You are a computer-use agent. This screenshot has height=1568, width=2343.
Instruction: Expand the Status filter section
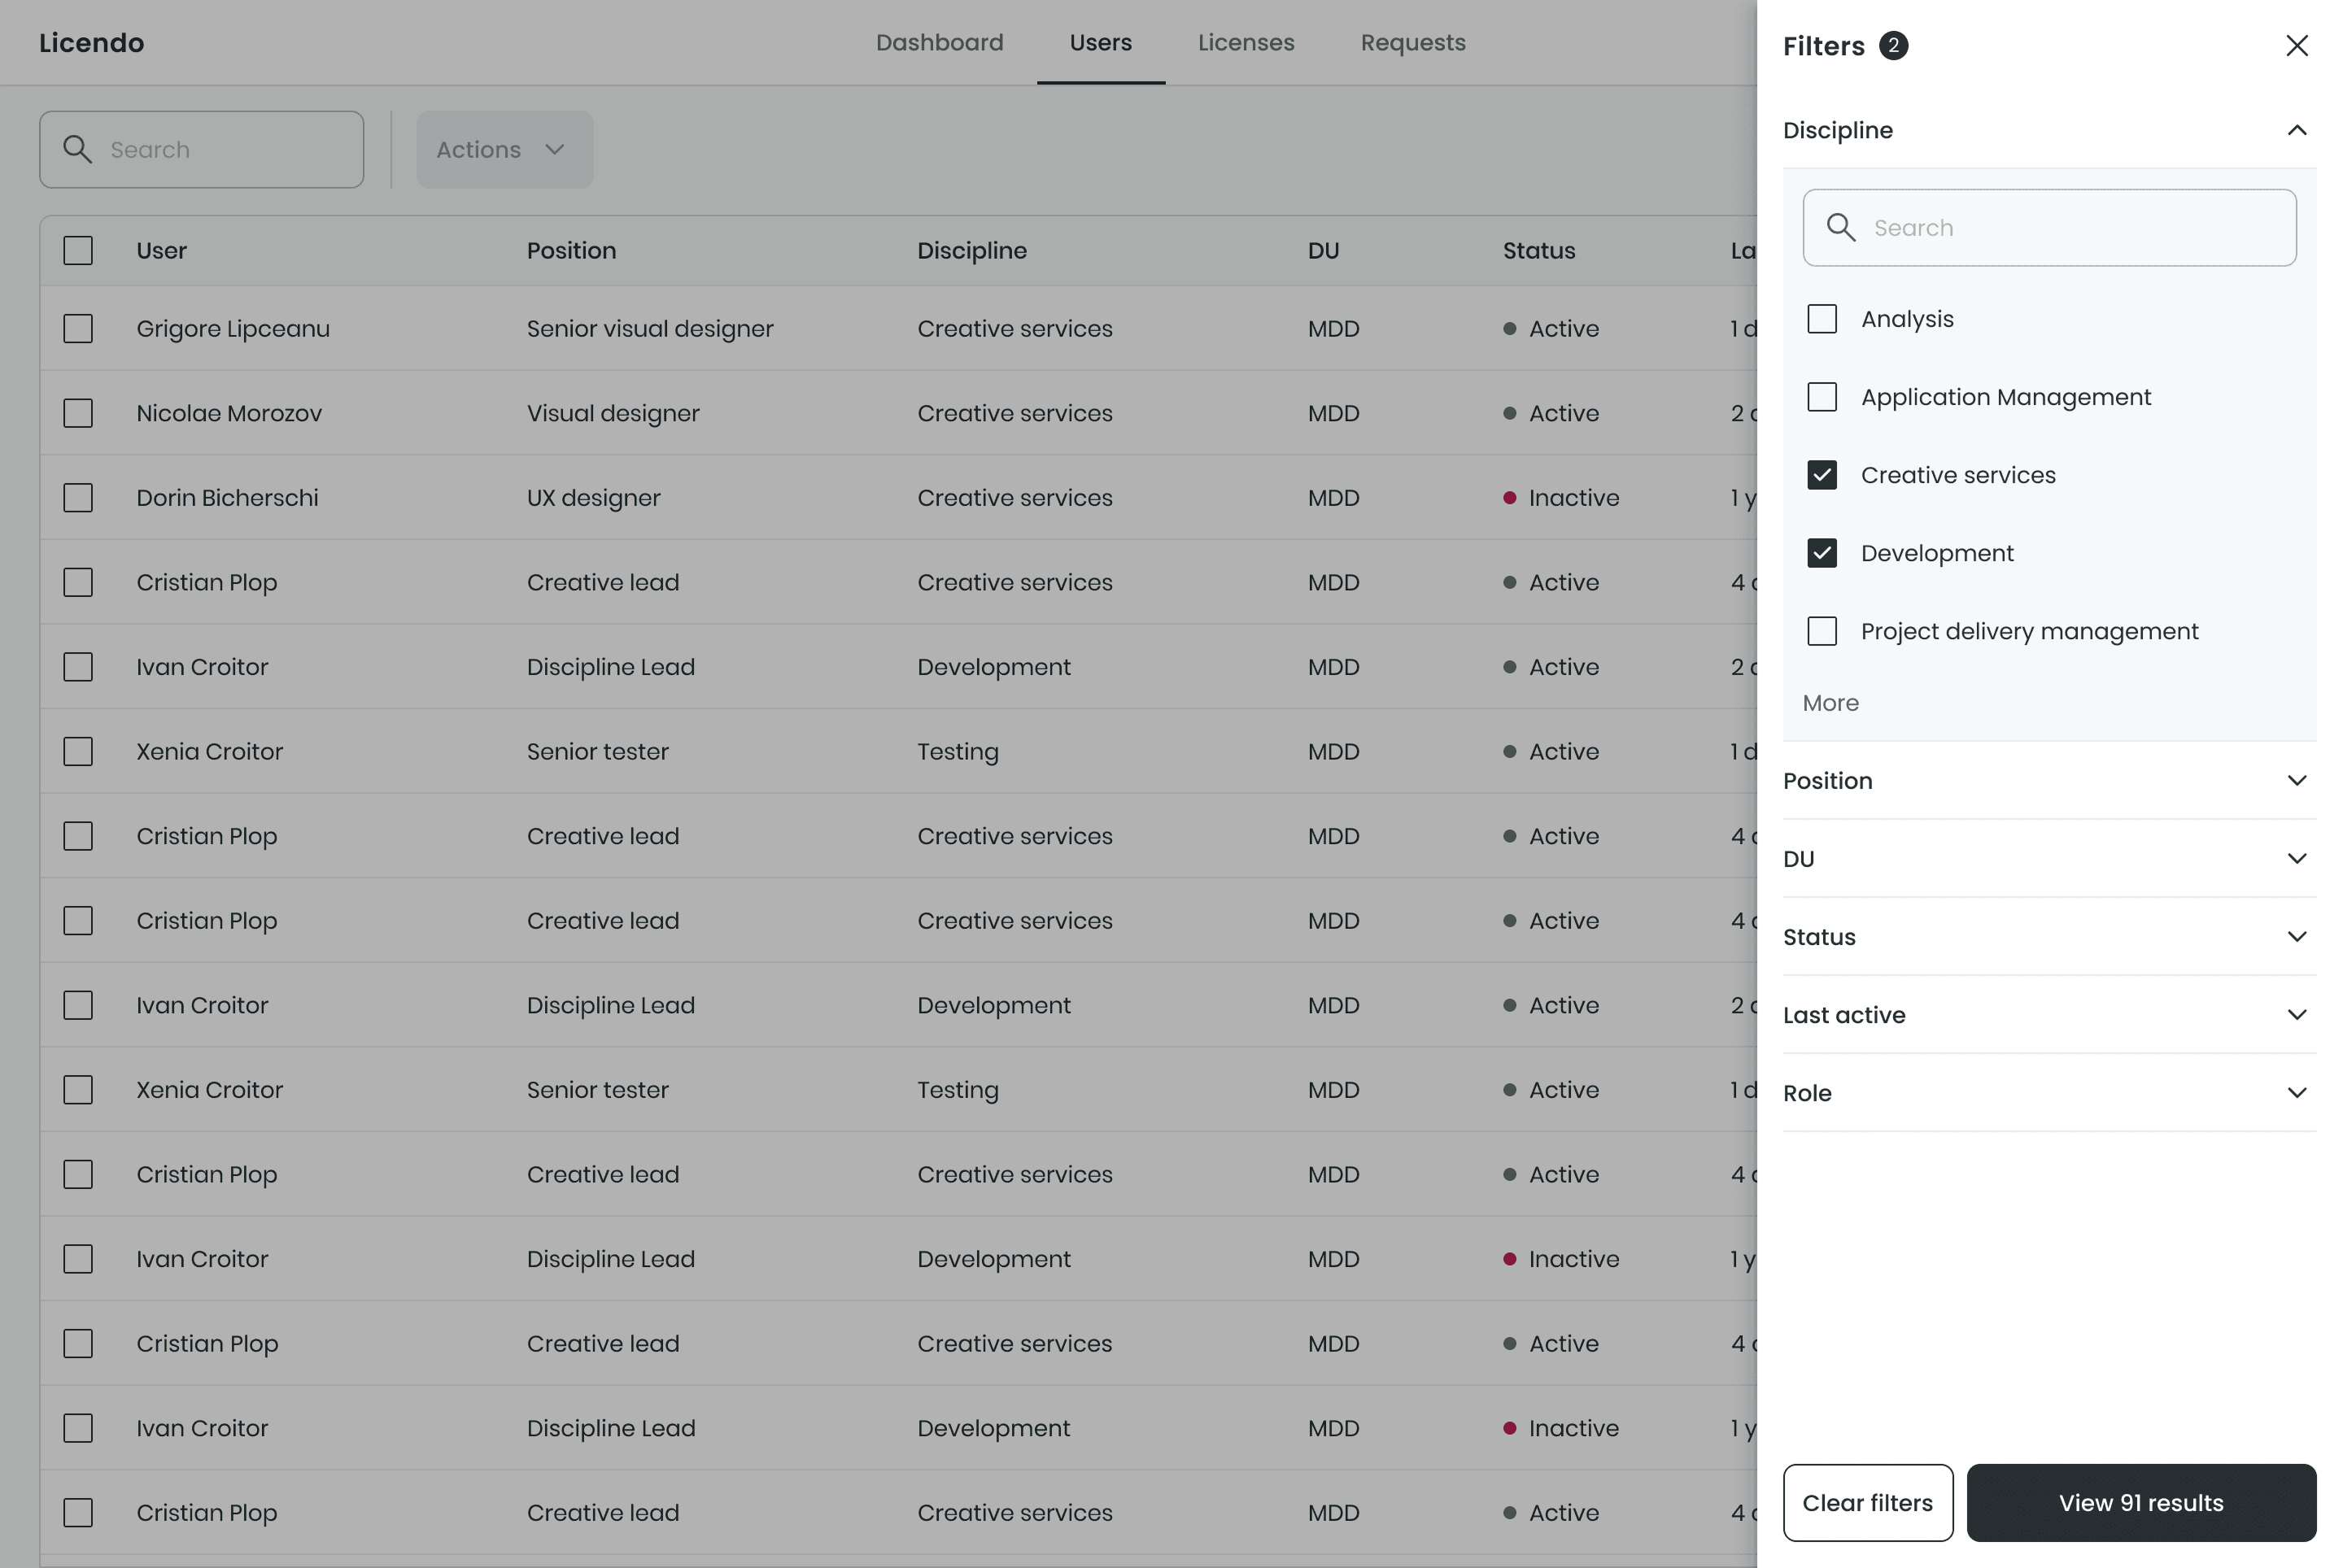(2296, 937)
